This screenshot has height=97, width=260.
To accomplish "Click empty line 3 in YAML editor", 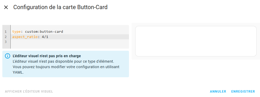I will click(x=70, y=42).
